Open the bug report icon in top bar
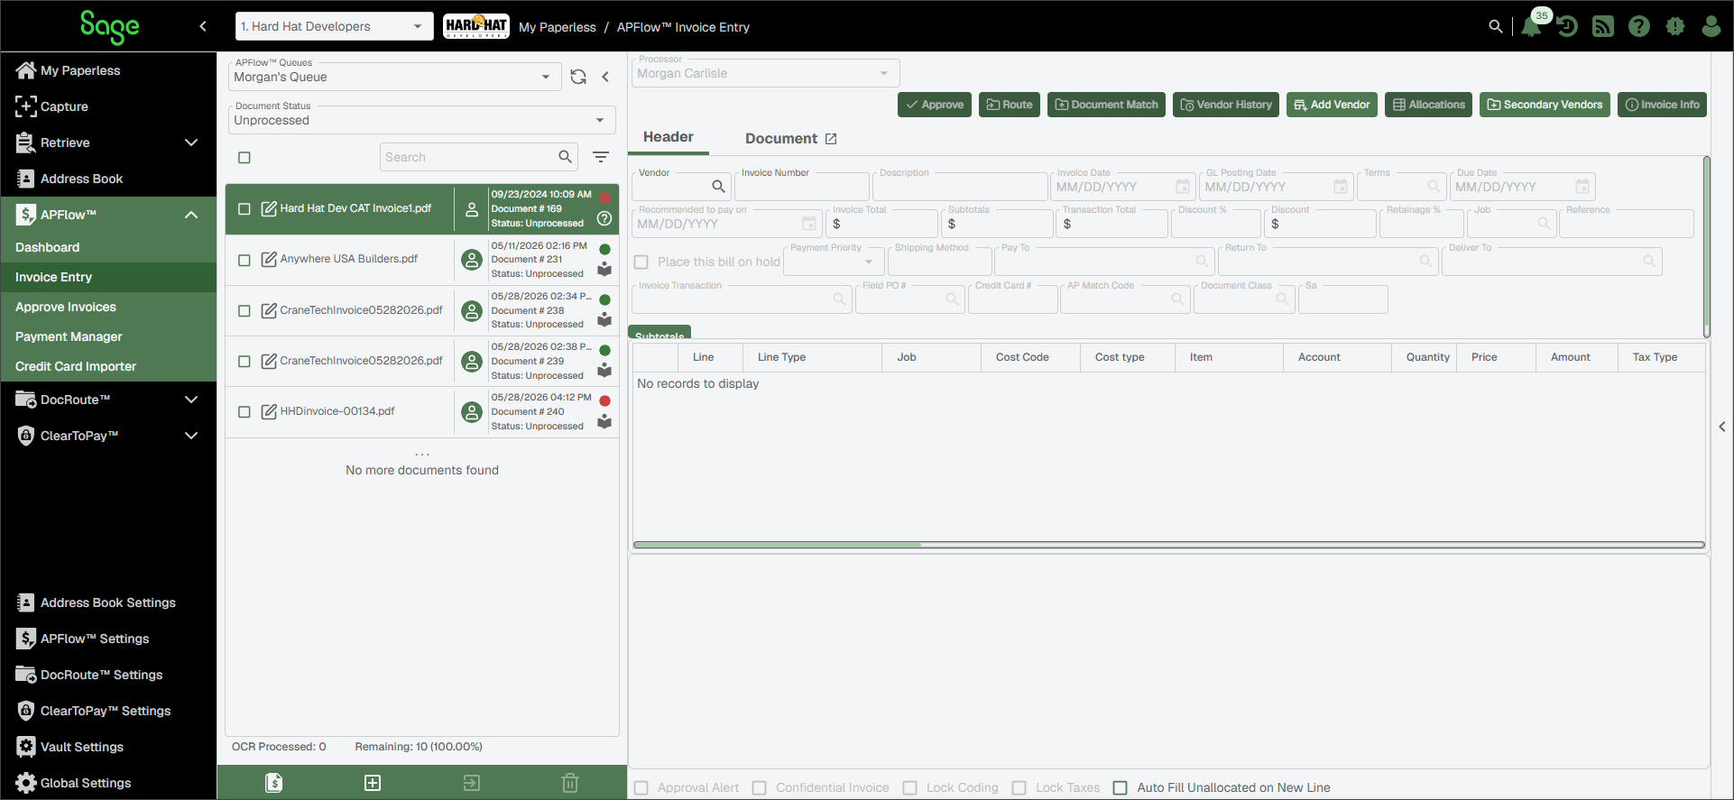Viewport: 1734px width, 800px height. pos(1675,26)
